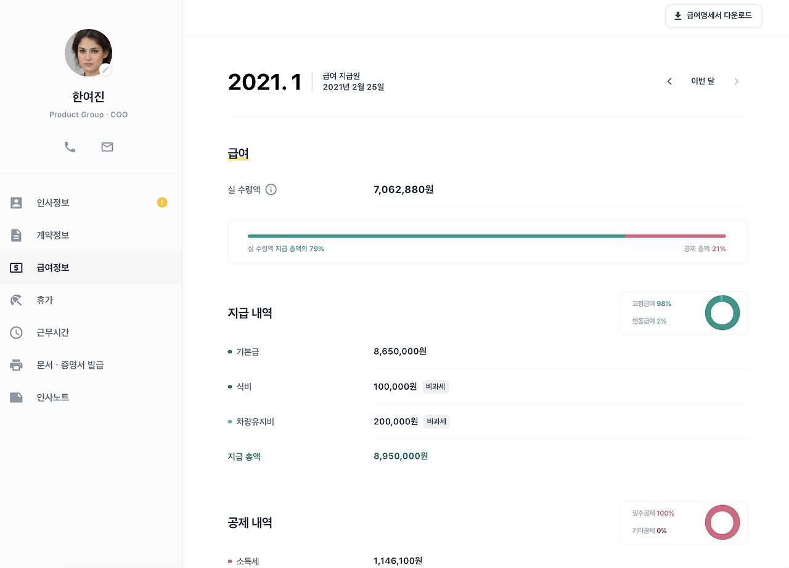Viewport: 789px width, 568px height.
Task: Click the green 고정급여 donut chart
Action: click(x=722, y=313)
